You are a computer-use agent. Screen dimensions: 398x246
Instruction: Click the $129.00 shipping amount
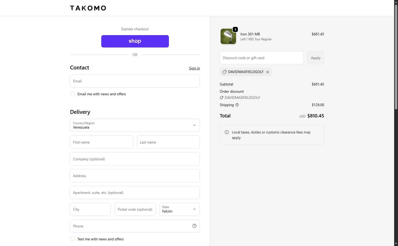[x=318, y=105]
